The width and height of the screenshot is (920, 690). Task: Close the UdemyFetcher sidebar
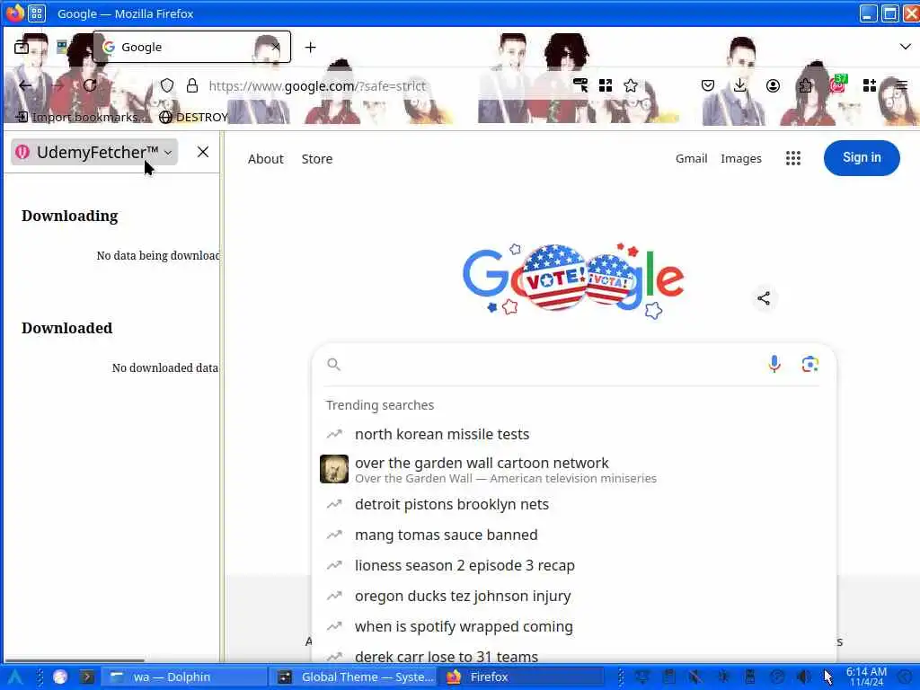203,152
